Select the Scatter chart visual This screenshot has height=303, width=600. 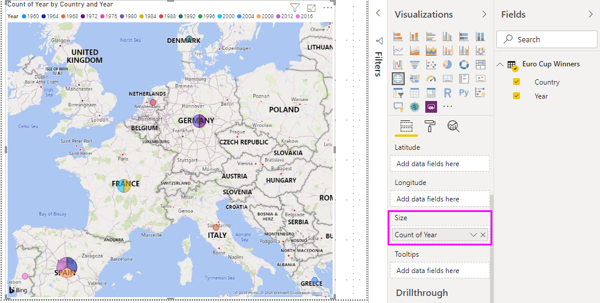coord(431,64)
